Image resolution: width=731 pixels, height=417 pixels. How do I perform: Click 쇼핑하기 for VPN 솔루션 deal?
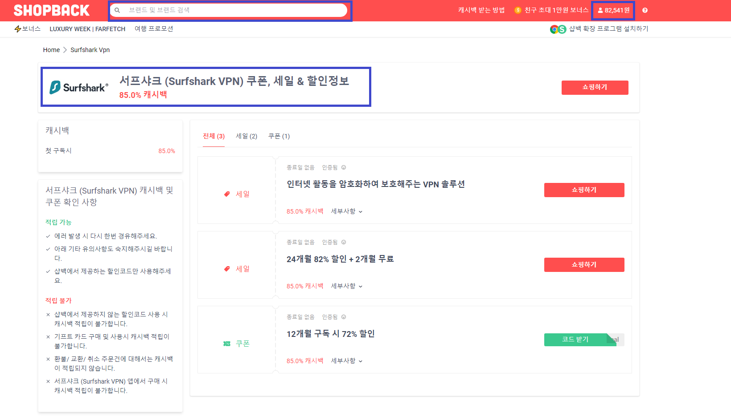click(x=584, y=190)
